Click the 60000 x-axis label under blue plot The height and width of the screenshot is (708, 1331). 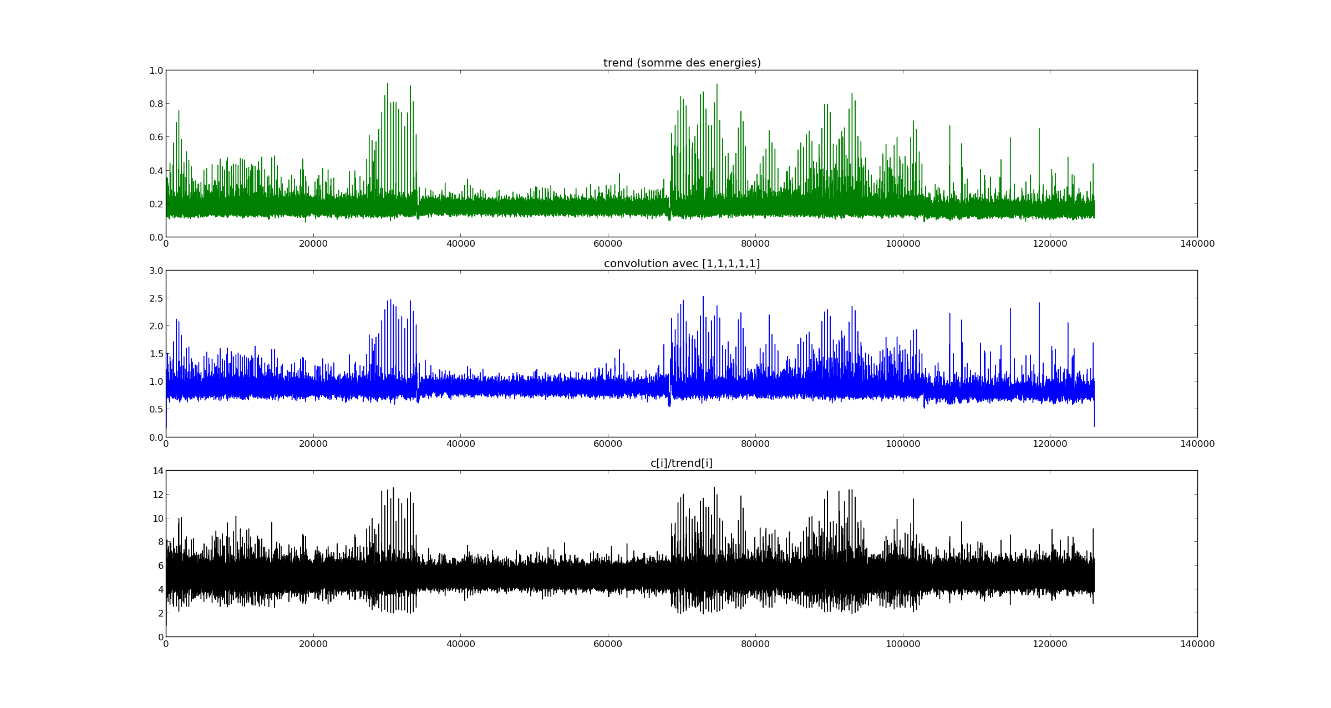[x=608, y=444]
